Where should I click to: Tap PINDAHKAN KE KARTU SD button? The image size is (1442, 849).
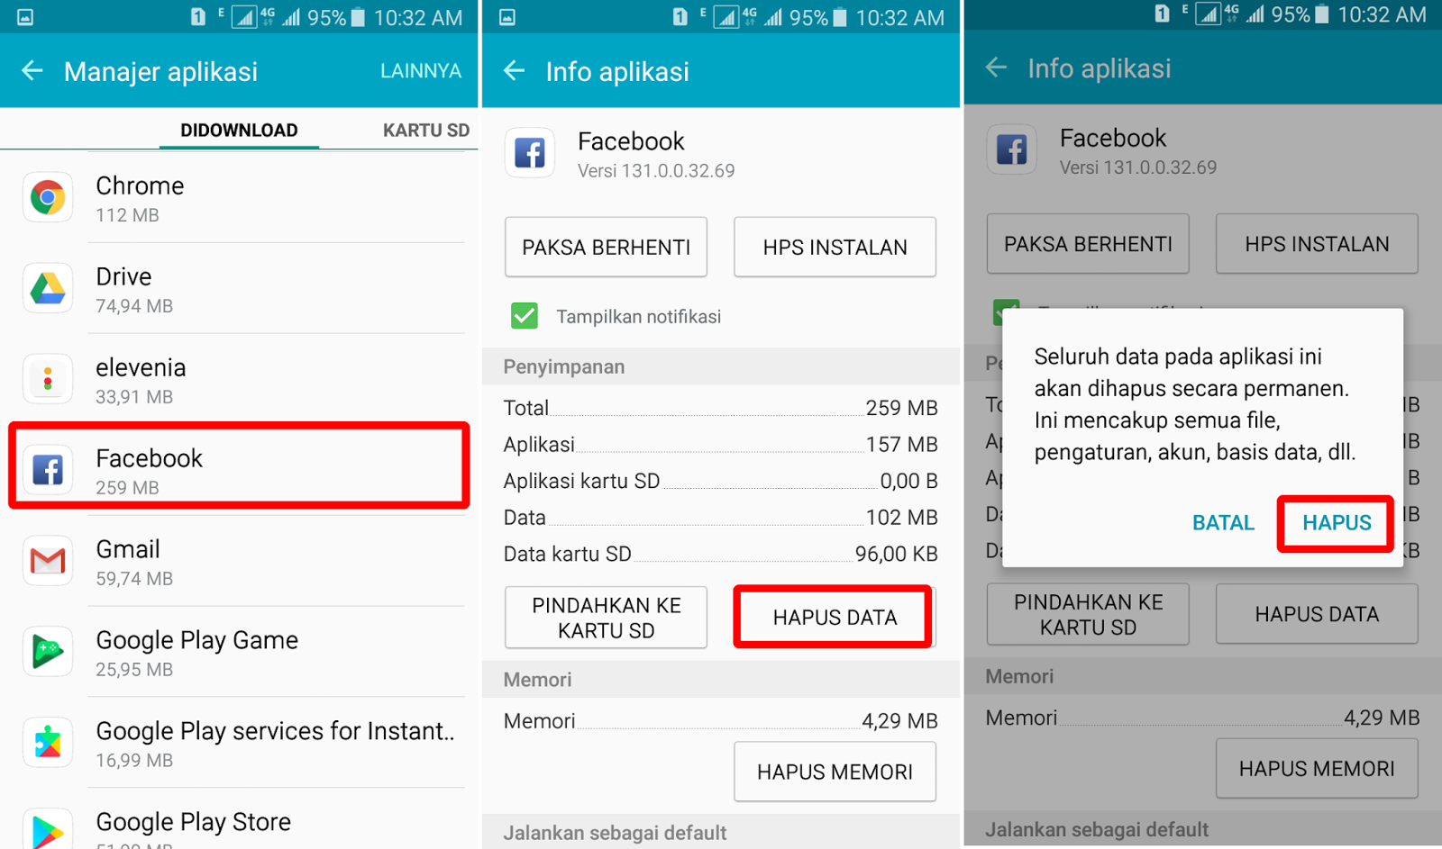[606, 617]
